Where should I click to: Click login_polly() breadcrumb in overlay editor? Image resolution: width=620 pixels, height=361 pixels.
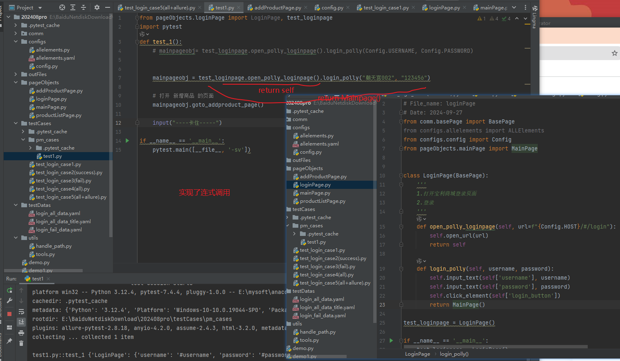(x=454, y=354)
